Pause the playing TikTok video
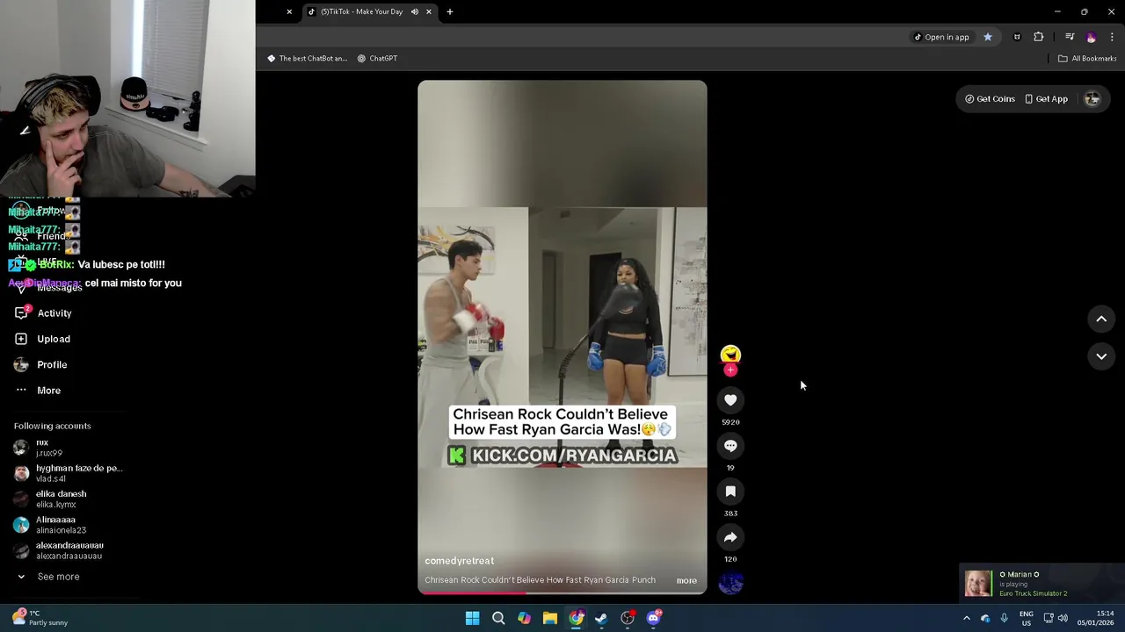Image resolution: width=1125 pixels, height=632 pixels. tap(562, 337)
